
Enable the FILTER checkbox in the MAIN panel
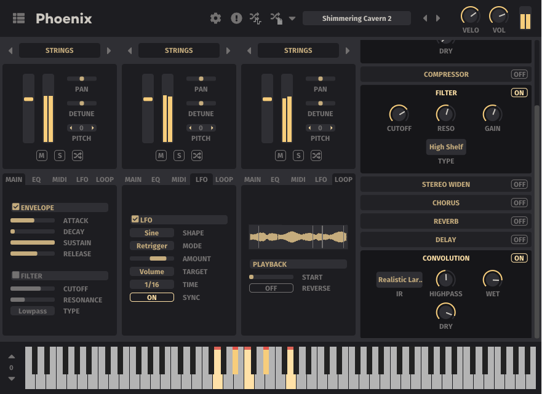click(x=15, y=275)
